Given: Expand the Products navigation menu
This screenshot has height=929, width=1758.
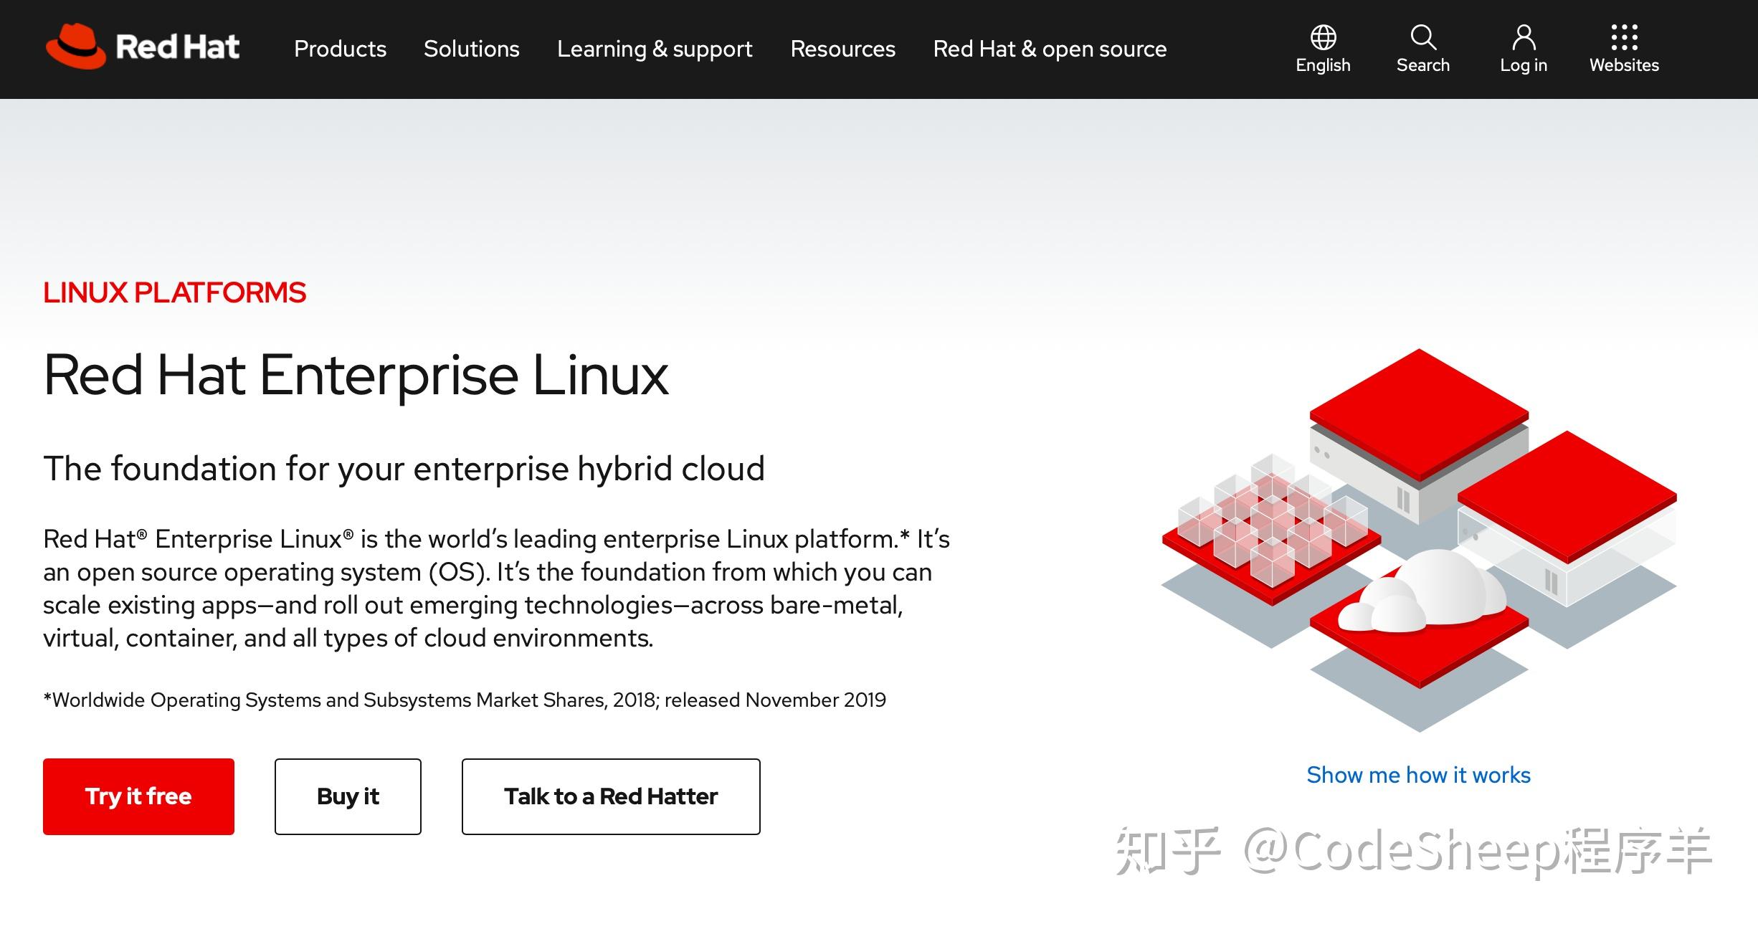Looking at the screenshot, I should coord(340,49).
